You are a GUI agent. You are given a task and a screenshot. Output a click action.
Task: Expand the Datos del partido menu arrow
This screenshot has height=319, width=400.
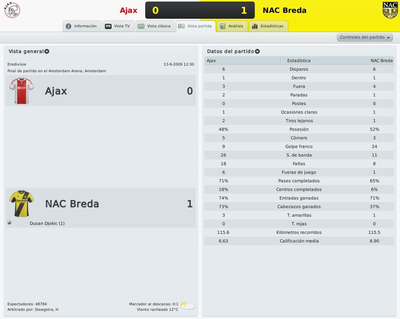click(x=258, y=52)
